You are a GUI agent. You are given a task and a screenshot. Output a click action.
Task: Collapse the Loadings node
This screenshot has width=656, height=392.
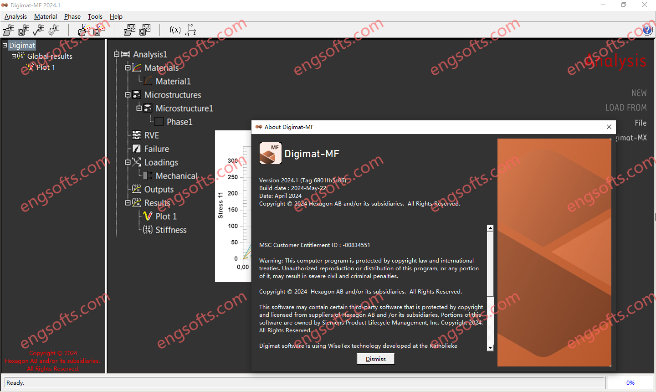coord(128,162)
